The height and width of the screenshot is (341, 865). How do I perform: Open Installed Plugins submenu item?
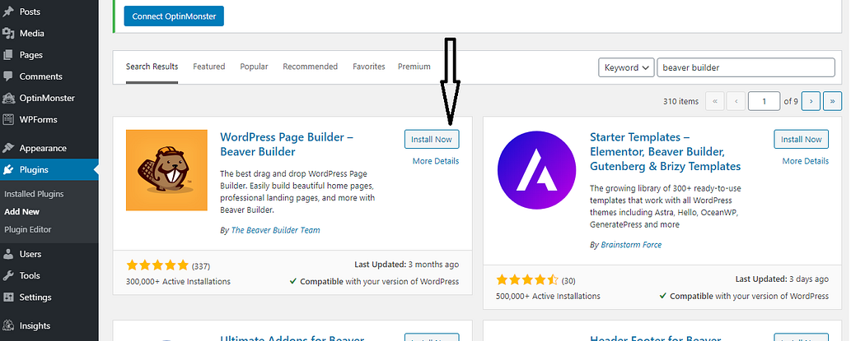coord(35,194)
